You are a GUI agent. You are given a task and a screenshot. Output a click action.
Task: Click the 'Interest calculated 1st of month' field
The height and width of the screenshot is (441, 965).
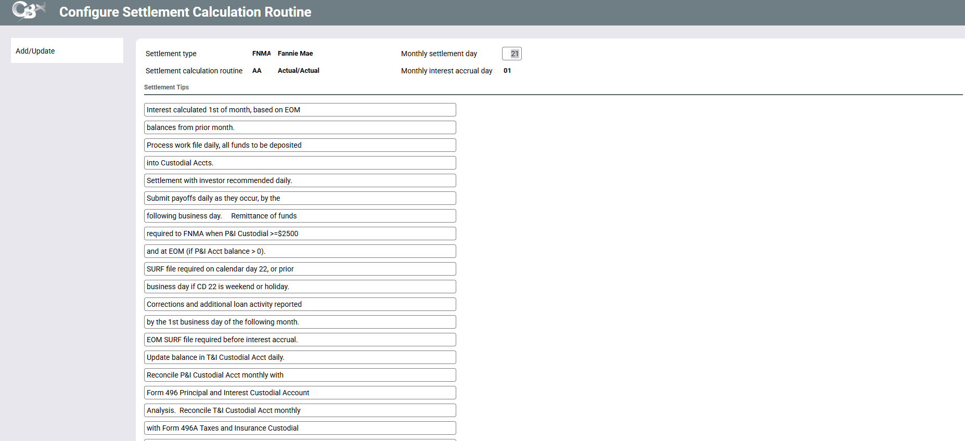[300, 110]
